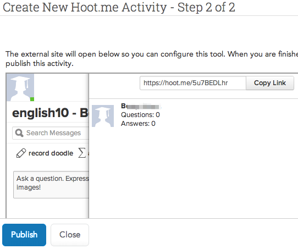
Task: Click the Publish button
Action: (24, 235)
